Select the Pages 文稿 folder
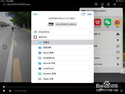 pos(62,79)
